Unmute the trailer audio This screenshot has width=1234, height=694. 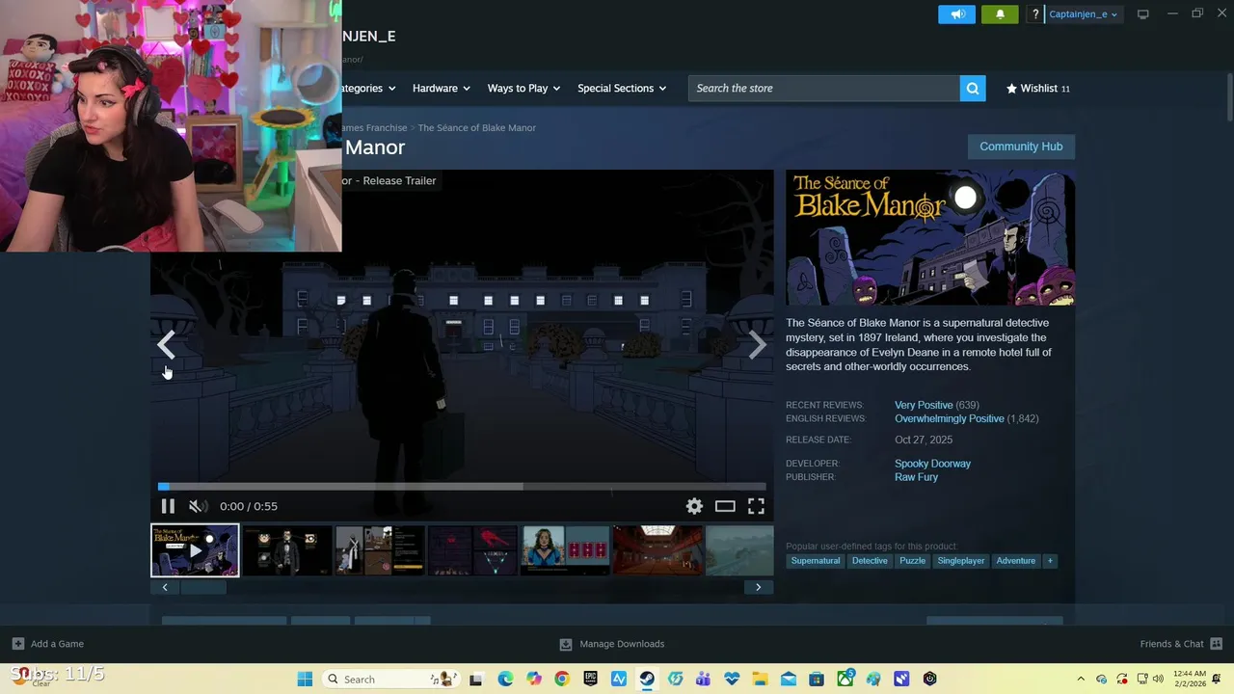(x=197, y=506)
